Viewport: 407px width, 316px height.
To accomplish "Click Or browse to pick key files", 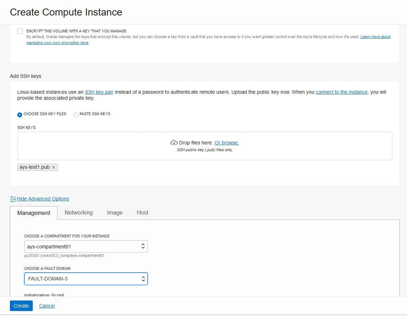I will [227, 143].
